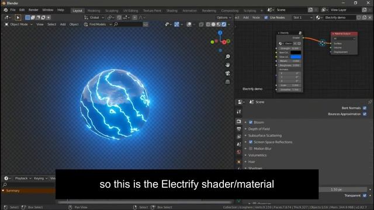The image size is (374, 210).
Task: Click new view layer icon
Action: [x=365, y=10]
